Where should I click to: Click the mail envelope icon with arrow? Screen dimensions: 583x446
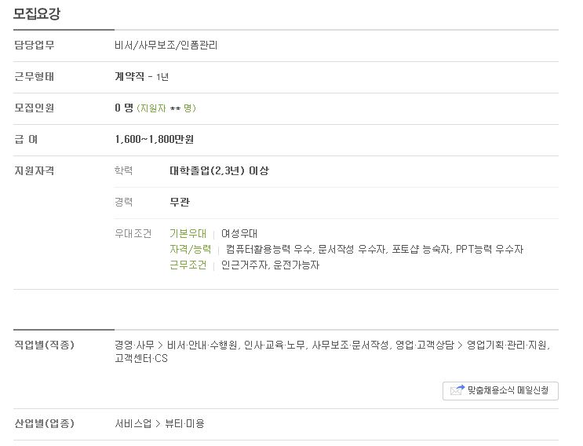click(457, 390)
